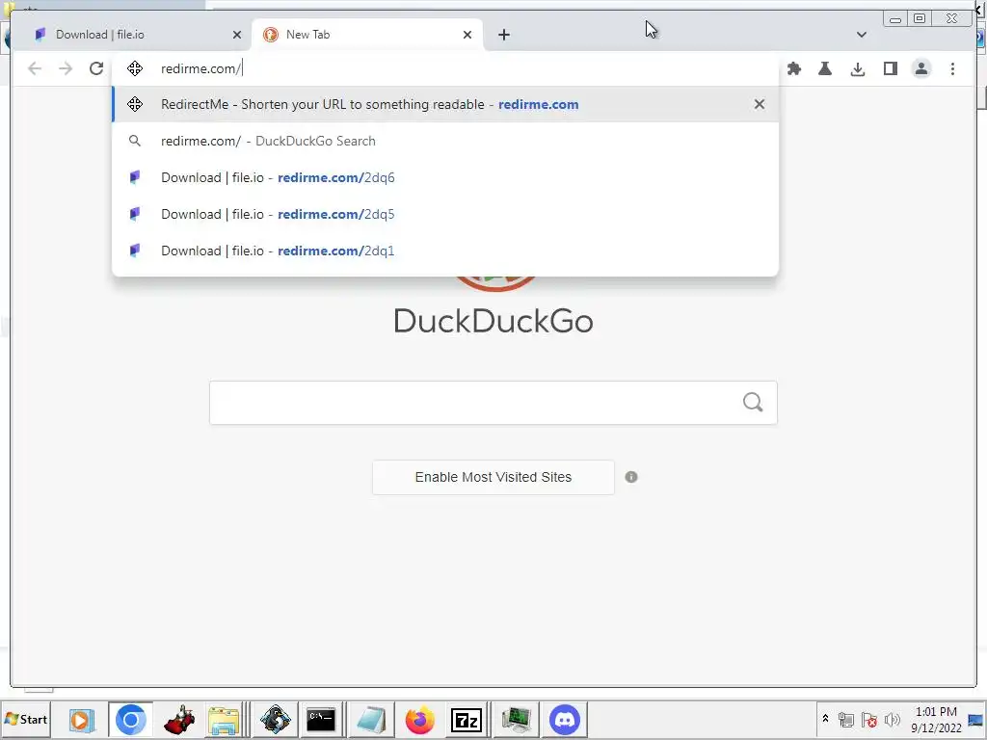Open 7-Zip from the taskbar
Screen dimensions: 987x740
[467, 719]
